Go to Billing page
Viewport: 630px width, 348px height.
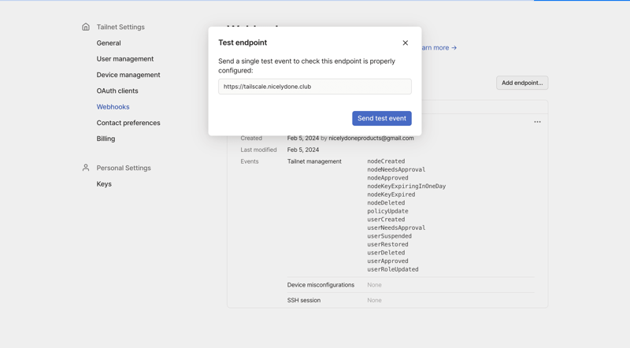click(106, 139)
